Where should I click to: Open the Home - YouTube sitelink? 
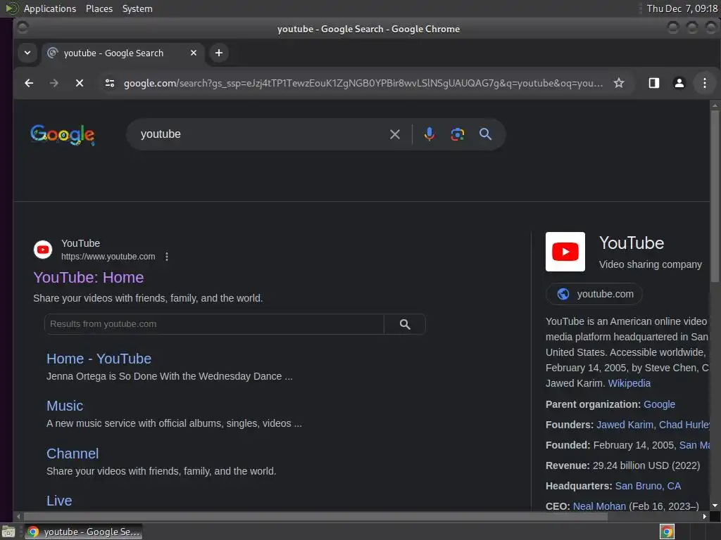coord(99,359)
